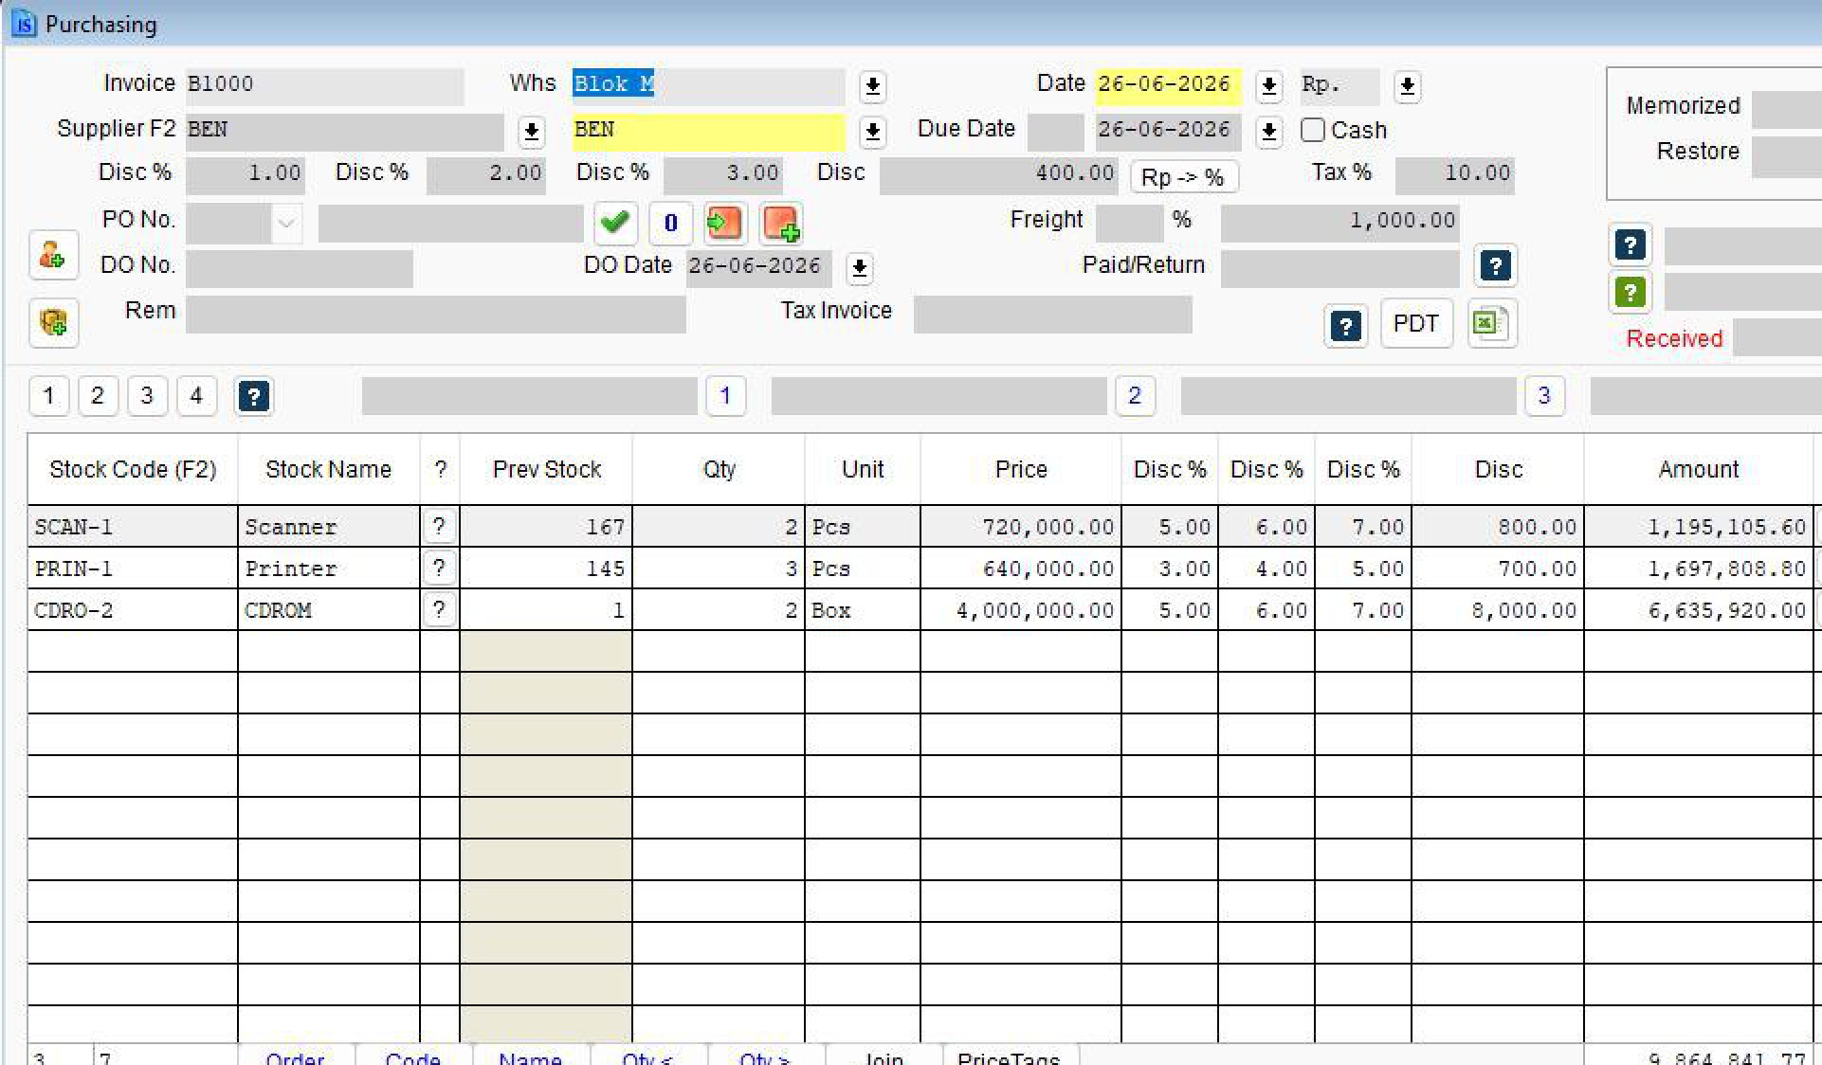This screenshot has height=1065, width=1822.
Task: Click the ? button in the Scanner row
Action: pyautogui.click(x=439, y=526)
